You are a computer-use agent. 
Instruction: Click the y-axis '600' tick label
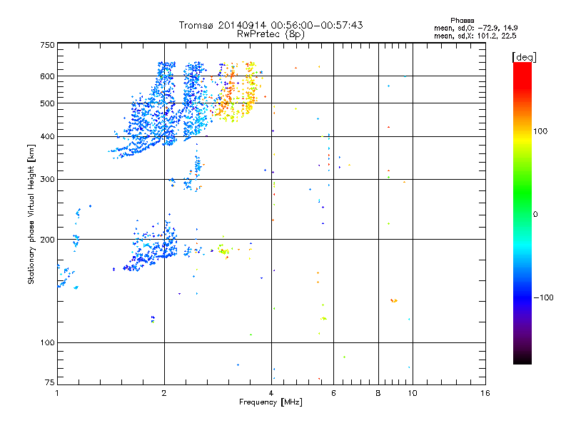click(47, 76)
